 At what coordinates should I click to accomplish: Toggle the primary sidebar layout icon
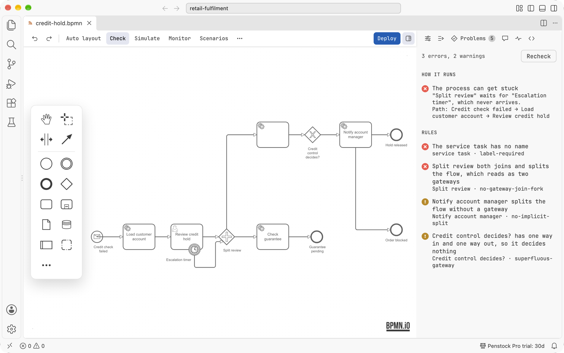pyautogui.click(x=531, y=8)
